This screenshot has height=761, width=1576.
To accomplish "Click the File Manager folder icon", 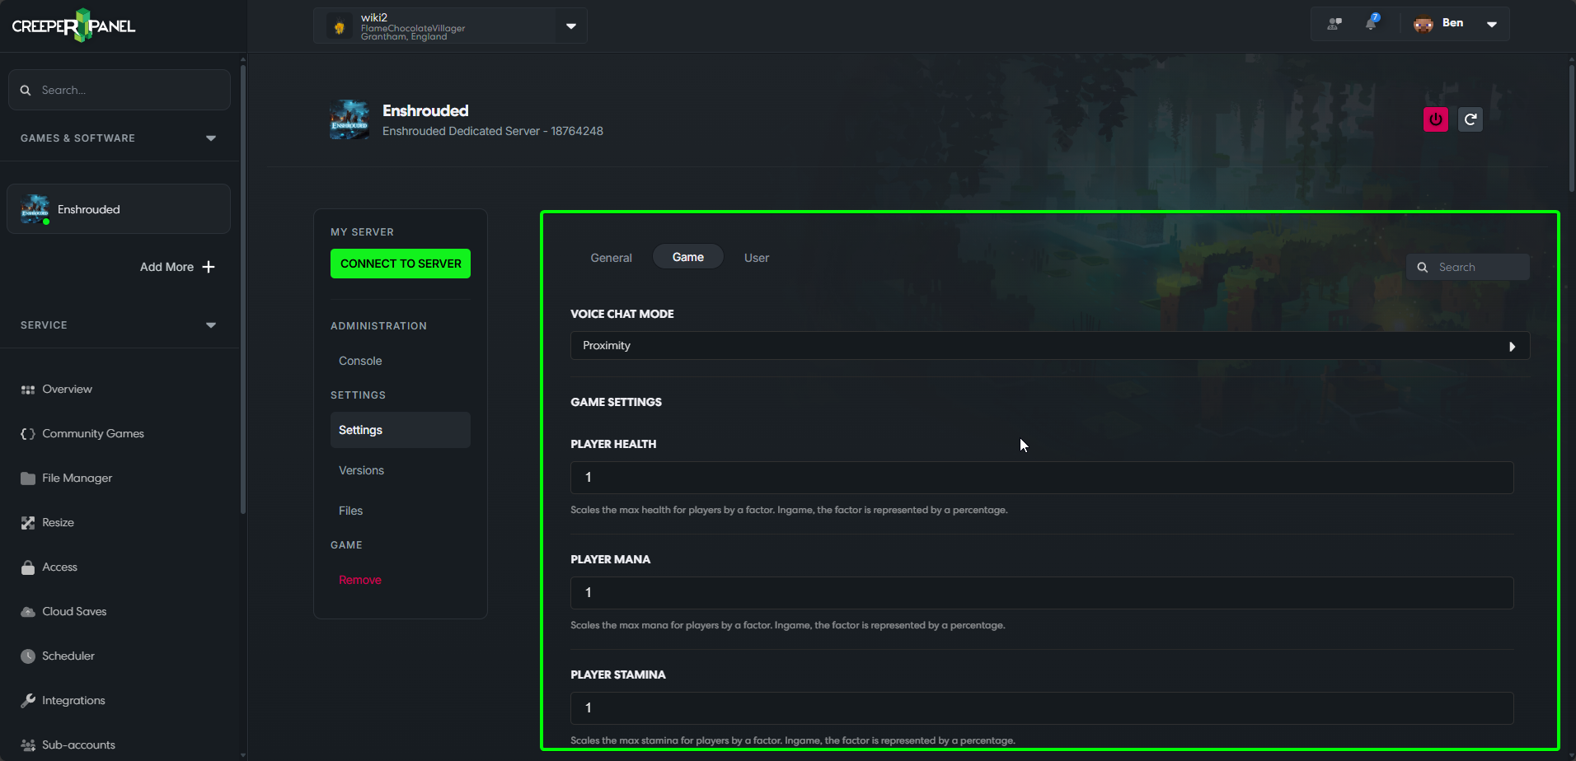I will [28, 479].
